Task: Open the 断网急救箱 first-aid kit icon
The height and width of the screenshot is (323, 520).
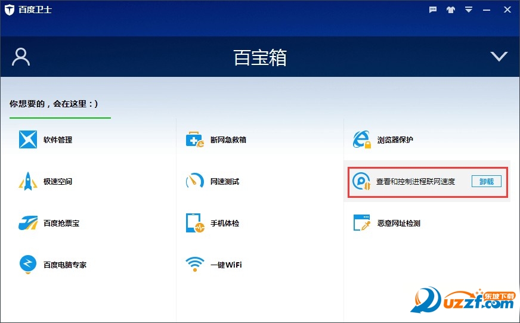Action: [195, 139]
